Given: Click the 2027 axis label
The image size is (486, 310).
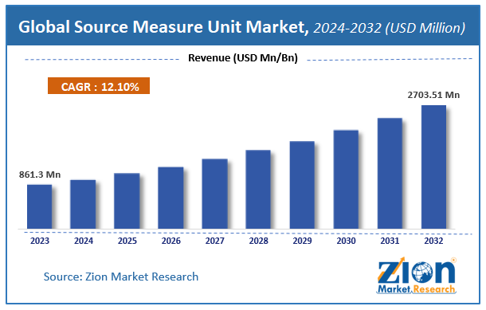Looking at the screenshot, I should tap(215, 241).
